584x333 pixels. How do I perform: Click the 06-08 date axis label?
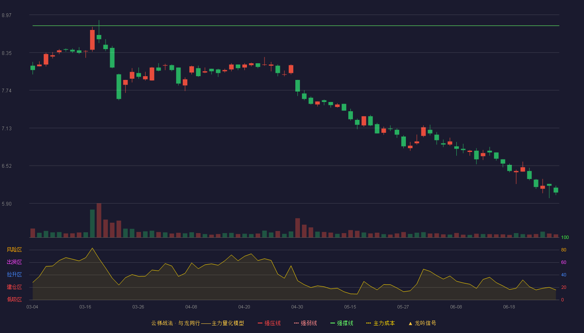click(456, 307)
